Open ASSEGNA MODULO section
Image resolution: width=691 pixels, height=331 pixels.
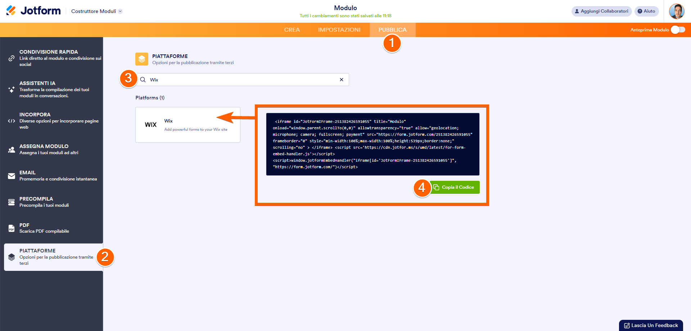51,149
